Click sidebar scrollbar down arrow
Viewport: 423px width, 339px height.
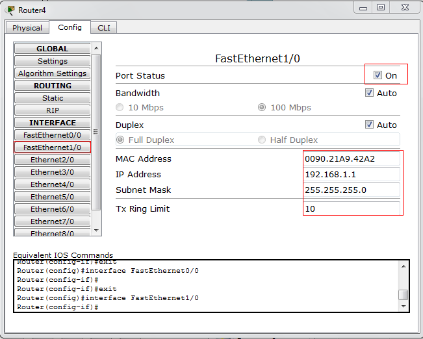pos(96,230)
